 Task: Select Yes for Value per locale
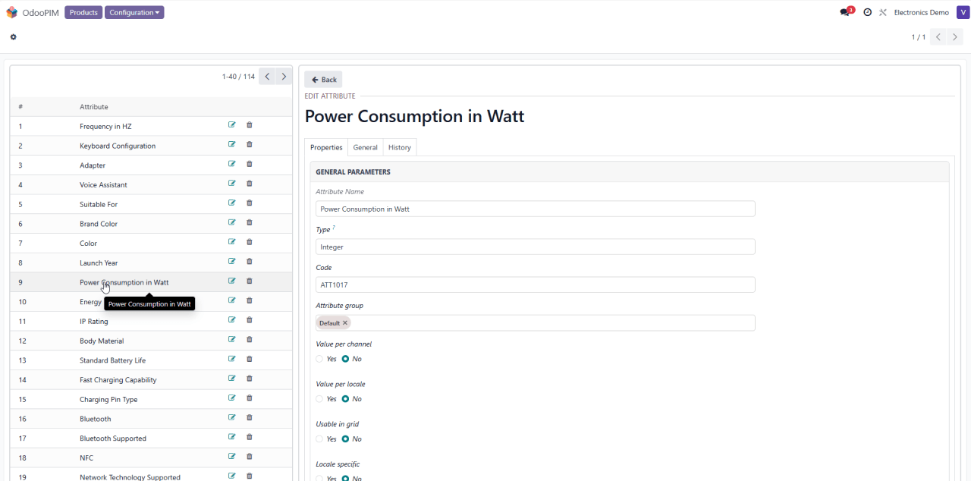click(x=320, y=399)
